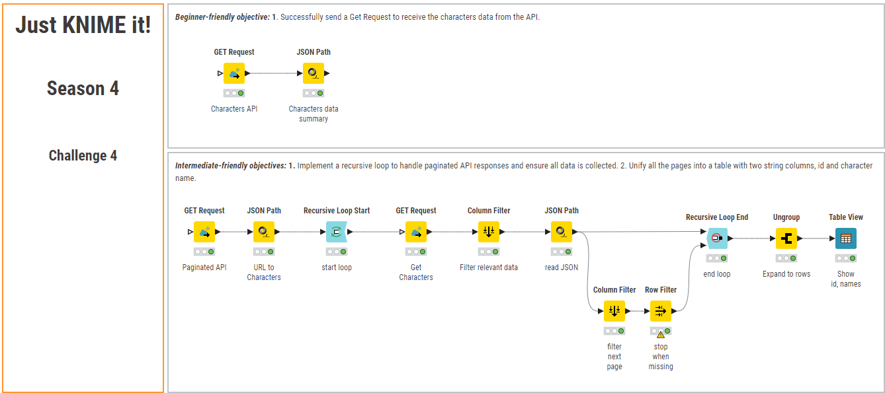Click the 'Recursive Loop End' node title

pyautogui.click(x=717, y=217)
